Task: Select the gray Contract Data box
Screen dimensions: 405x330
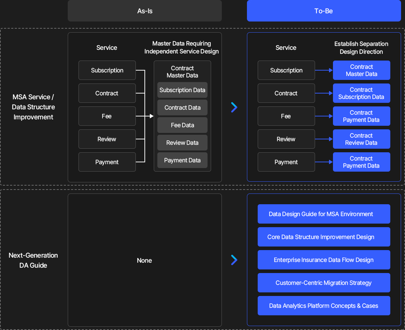Action: pyautogui.click(x=182, y=108)
